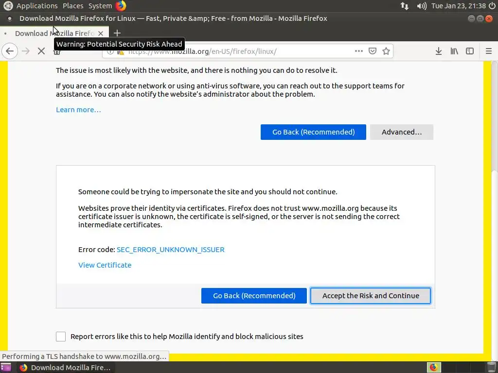Click the power session icon
The image size is (498, 373).
point(492,6)
